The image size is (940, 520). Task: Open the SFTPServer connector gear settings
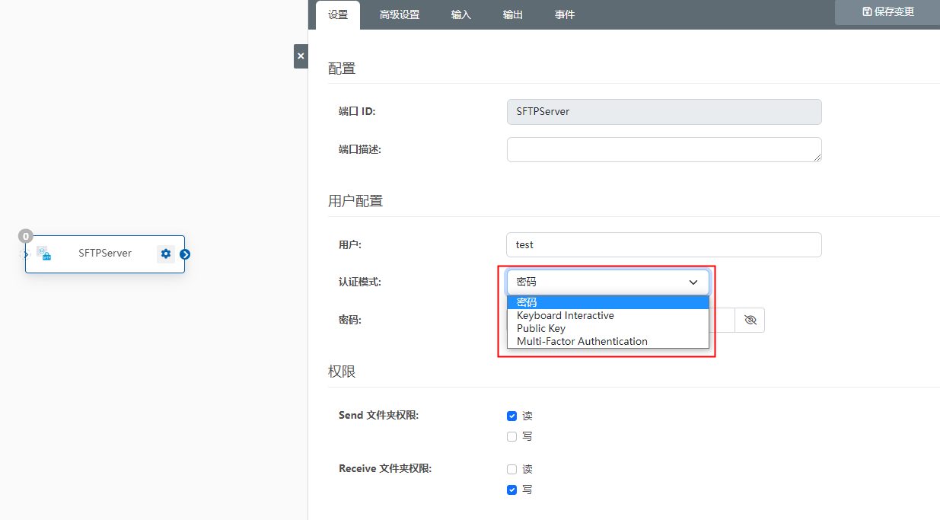tap(166, 254)
